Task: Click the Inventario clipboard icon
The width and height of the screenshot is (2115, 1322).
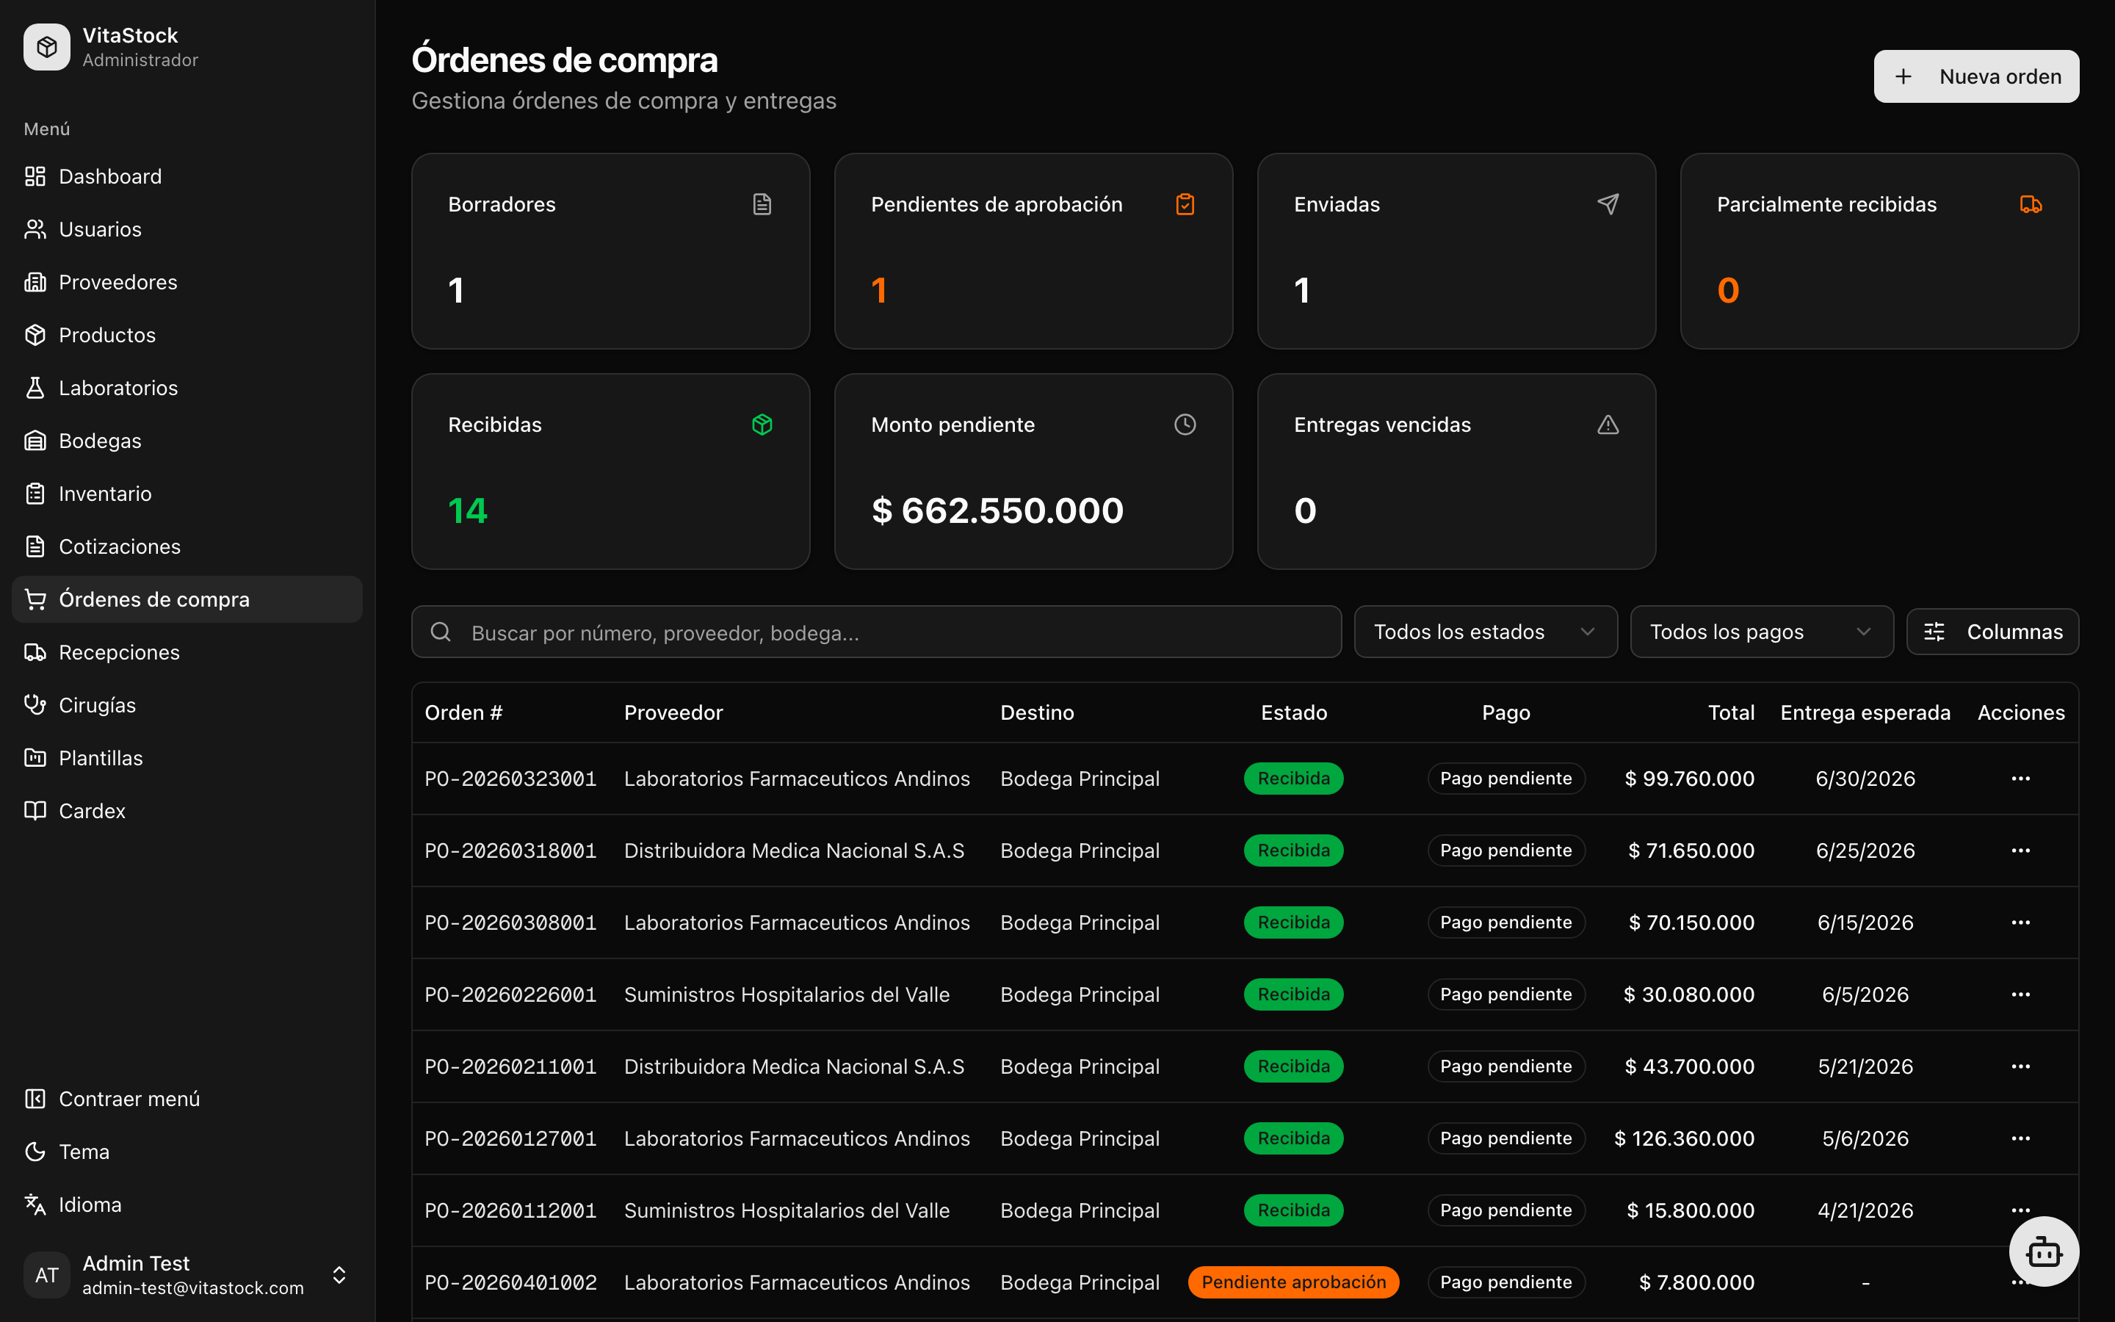Action: coord(35,494)
